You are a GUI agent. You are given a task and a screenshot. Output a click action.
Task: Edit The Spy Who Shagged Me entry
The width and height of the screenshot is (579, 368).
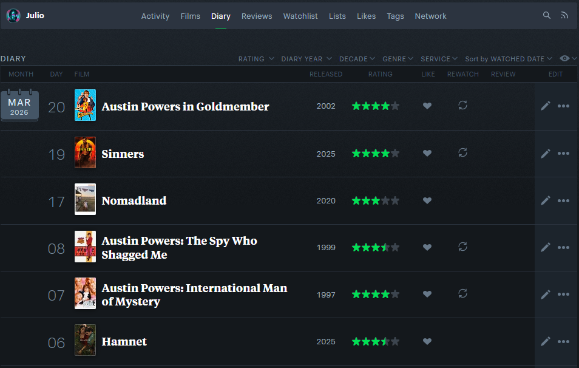point(546,247)
